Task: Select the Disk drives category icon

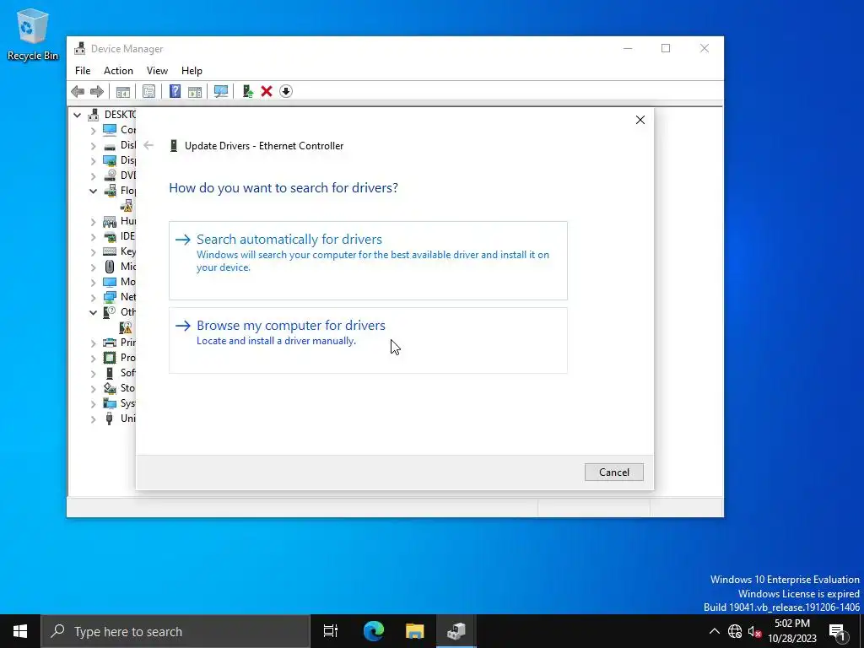Action: coord(110,145)
